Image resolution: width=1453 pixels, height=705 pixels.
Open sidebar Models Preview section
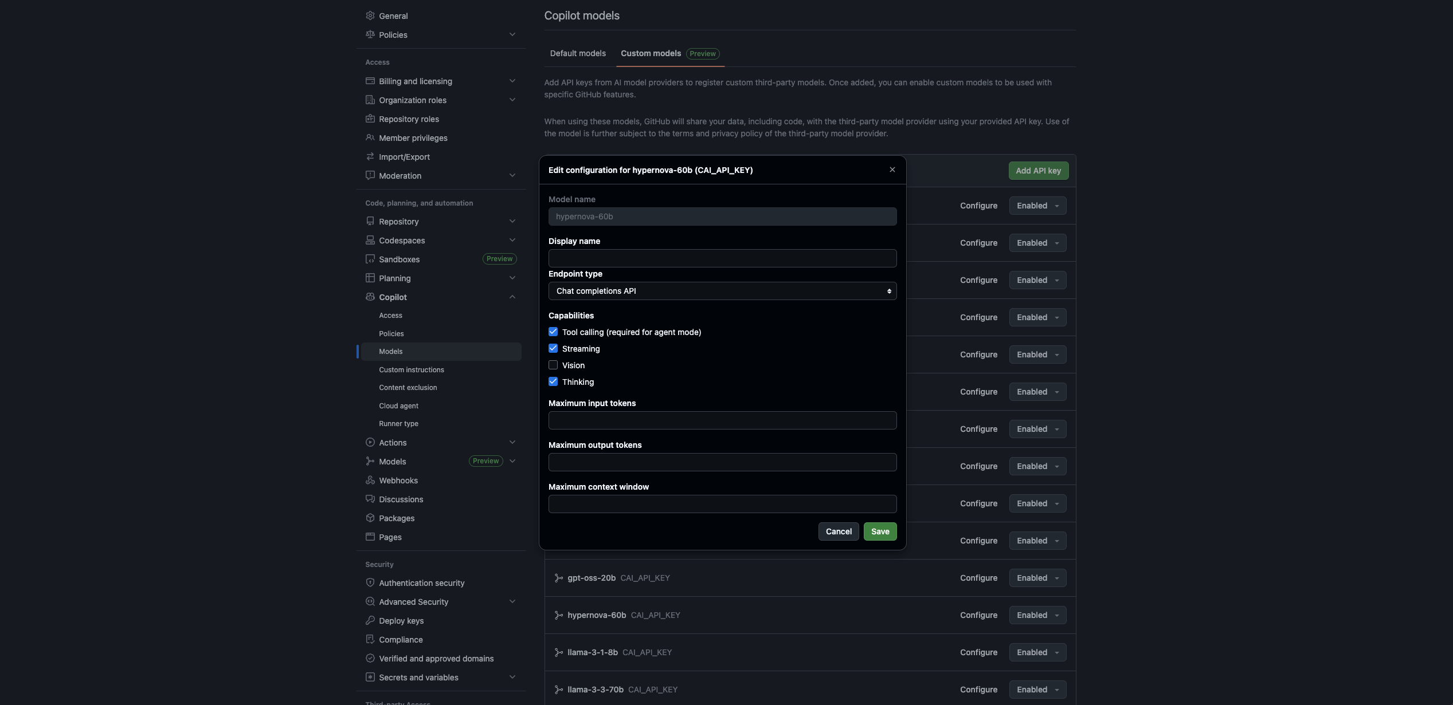point(441,461)
